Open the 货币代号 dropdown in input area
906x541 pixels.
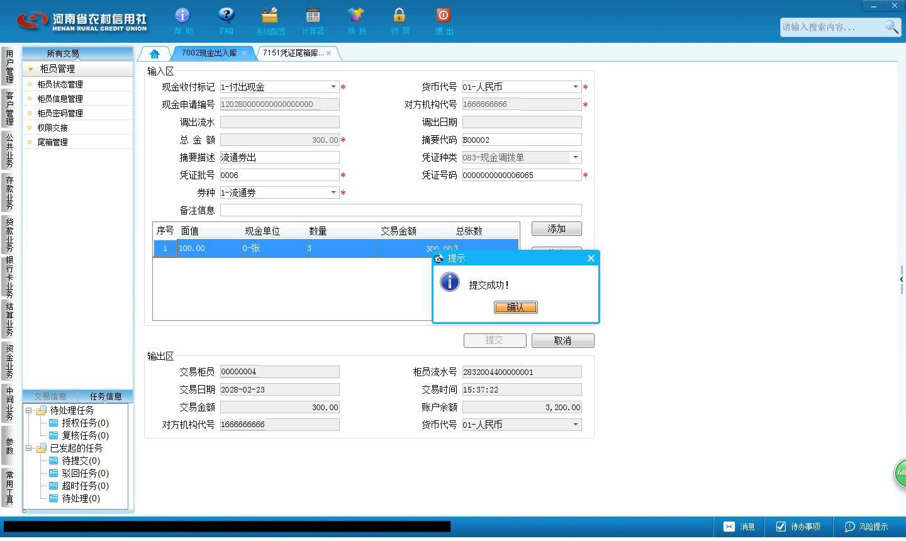click(x=576, y=87)
